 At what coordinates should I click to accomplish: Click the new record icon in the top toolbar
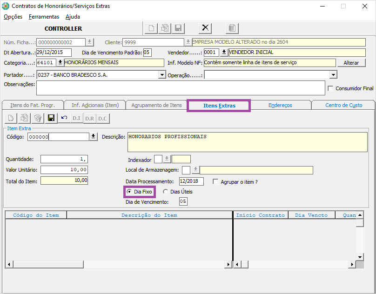(151, 28)
